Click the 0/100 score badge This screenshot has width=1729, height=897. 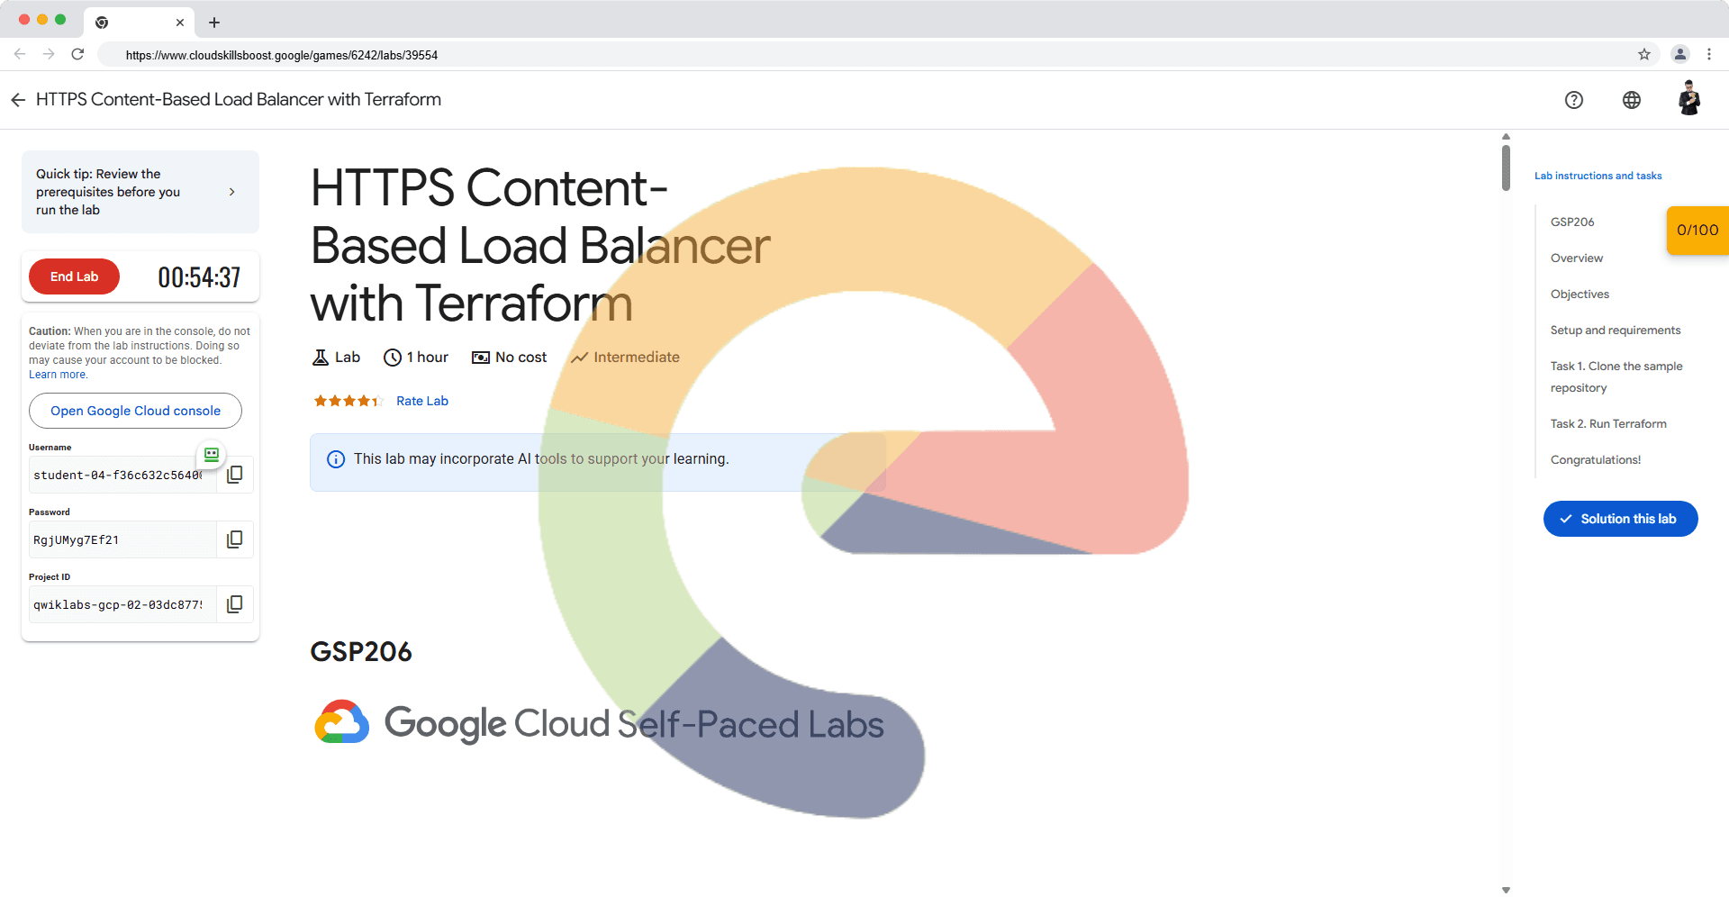[x=1697, y=231]
